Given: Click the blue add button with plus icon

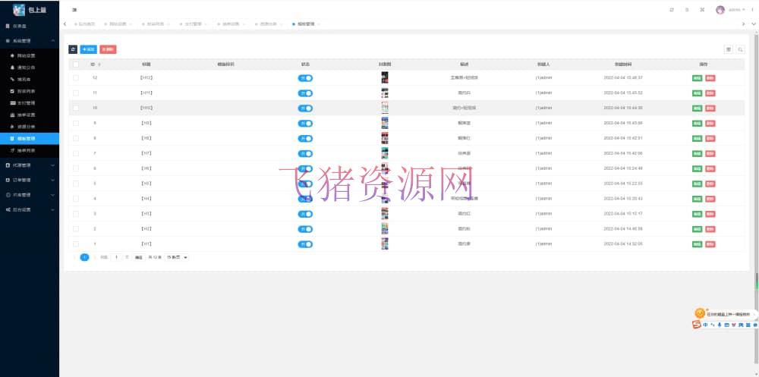Looking at the screenshot, I should click(x=89, y=49).
